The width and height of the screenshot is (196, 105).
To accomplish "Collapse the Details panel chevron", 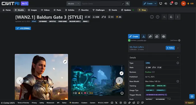I will pos(178,57).
